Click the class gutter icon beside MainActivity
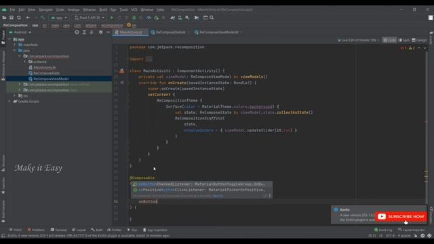Image resolution: width=434 pixels, height=244 pixels. coord(122,71)
